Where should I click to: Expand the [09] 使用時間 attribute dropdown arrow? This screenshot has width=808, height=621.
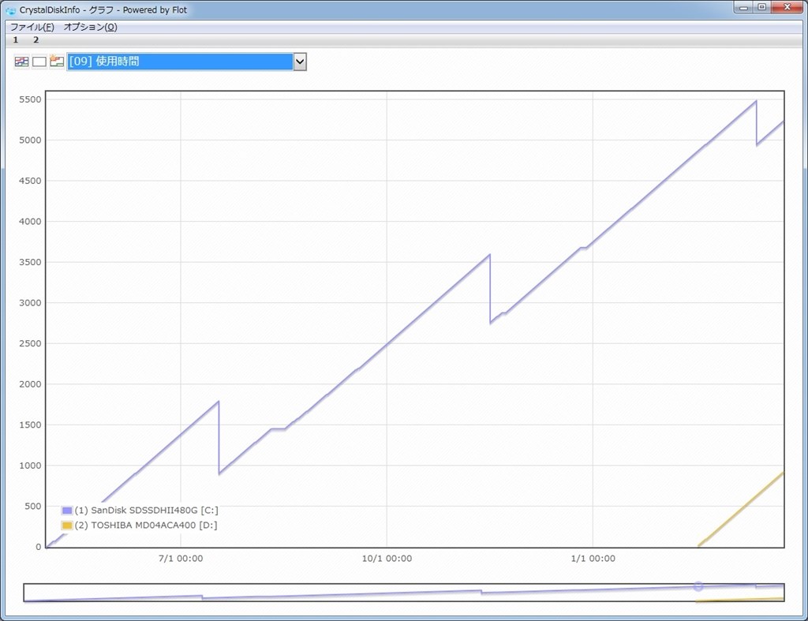click(300, 62)
